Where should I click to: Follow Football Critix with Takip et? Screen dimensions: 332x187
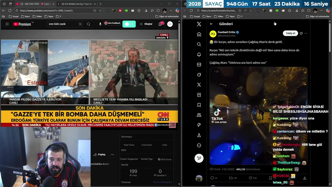pyautogui.click(x=290, y=33)
